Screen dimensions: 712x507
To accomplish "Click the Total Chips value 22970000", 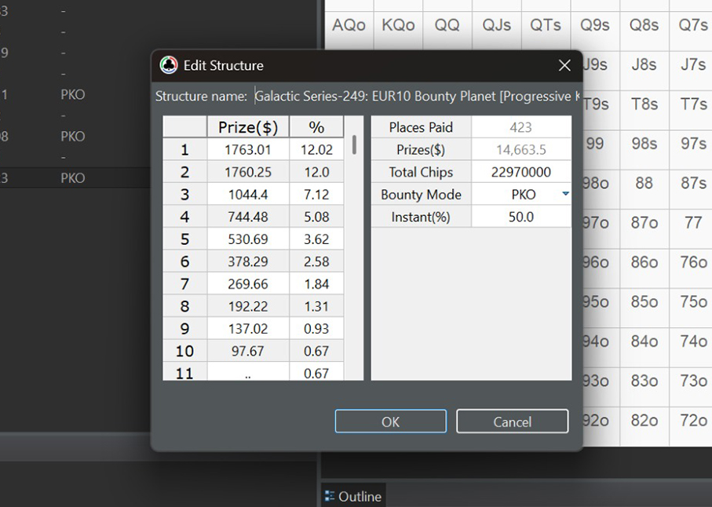I will (520, 172).
